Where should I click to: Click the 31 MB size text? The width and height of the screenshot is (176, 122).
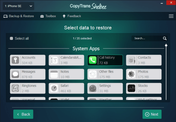(x=104, y=91)
